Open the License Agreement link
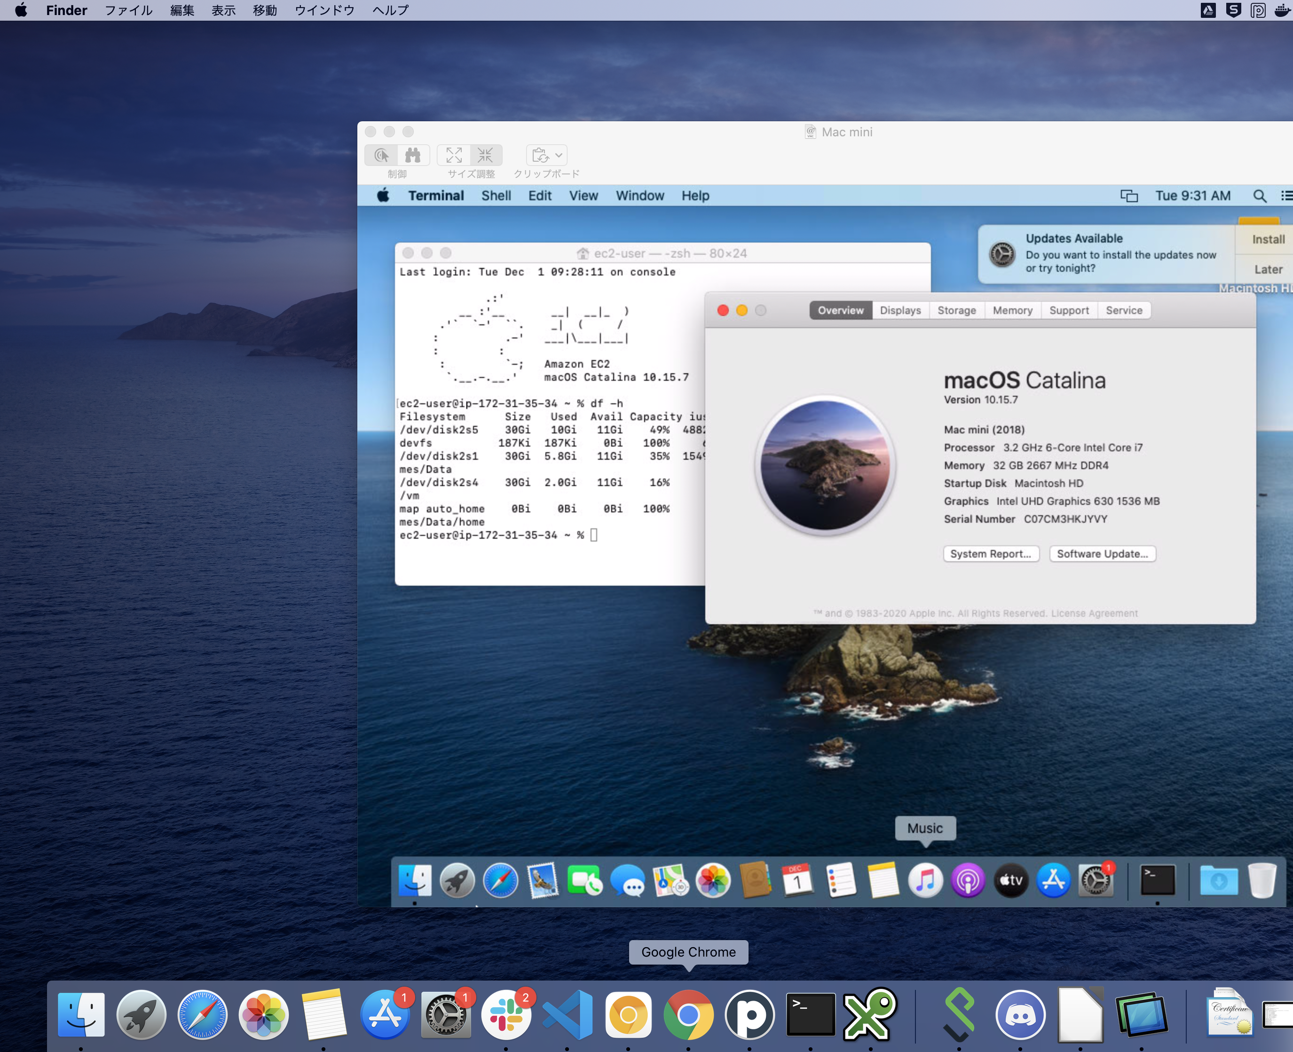 tap(1094, 613)
